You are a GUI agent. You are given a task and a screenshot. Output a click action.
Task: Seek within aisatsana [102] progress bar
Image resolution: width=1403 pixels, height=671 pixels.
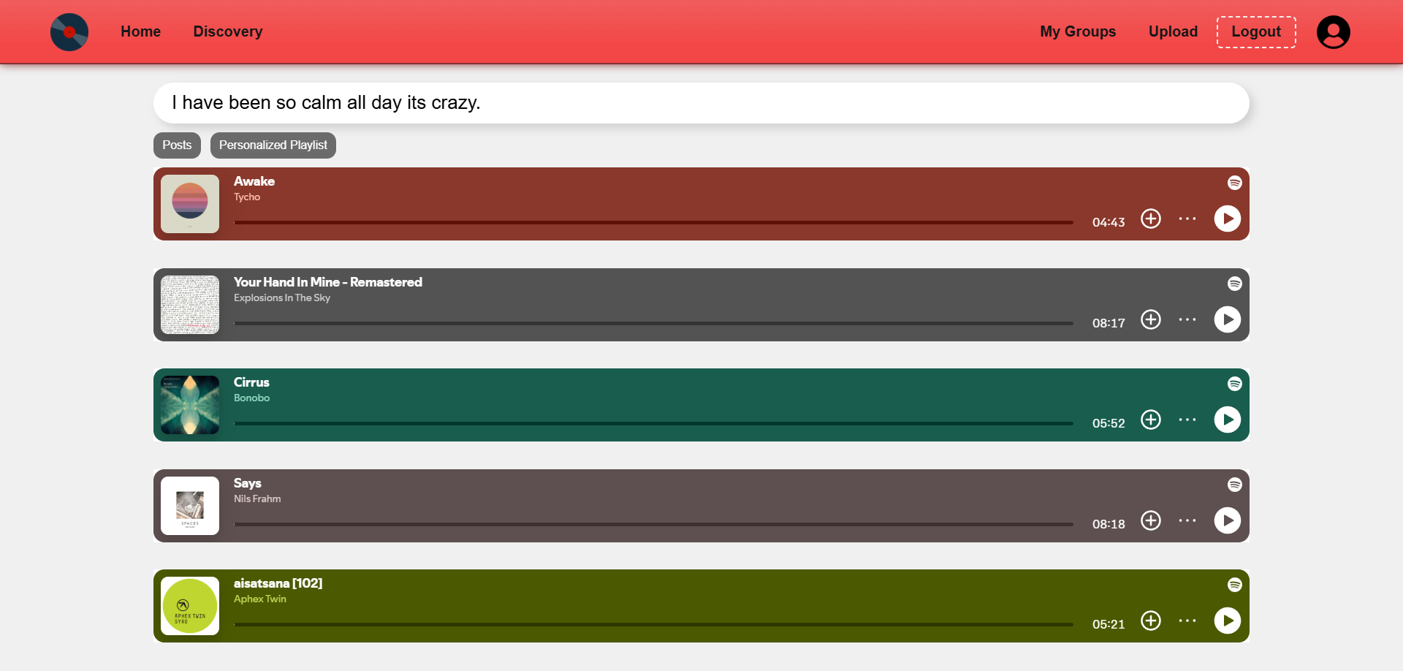coord(653,624)
